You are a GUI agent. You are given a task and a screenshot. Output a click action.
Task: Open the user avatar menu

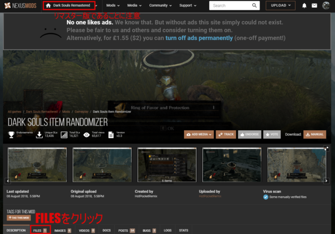326,6
